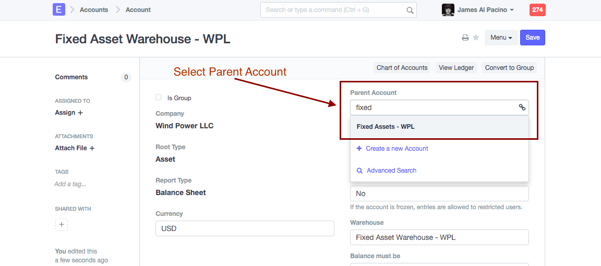Click the Save button
Screen dimensions: 601x266
coord(532,38)
